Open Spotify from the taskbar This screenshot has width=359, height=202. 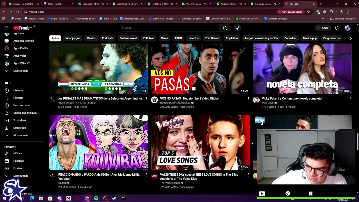(96, 198)
